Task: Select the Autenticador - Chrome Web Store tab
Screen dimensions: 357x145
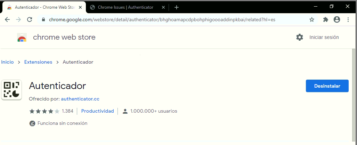Action: (44, 7)
